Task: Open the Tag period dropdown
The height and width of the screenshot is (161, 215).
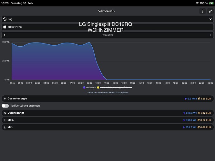Action: coord(107,19)
